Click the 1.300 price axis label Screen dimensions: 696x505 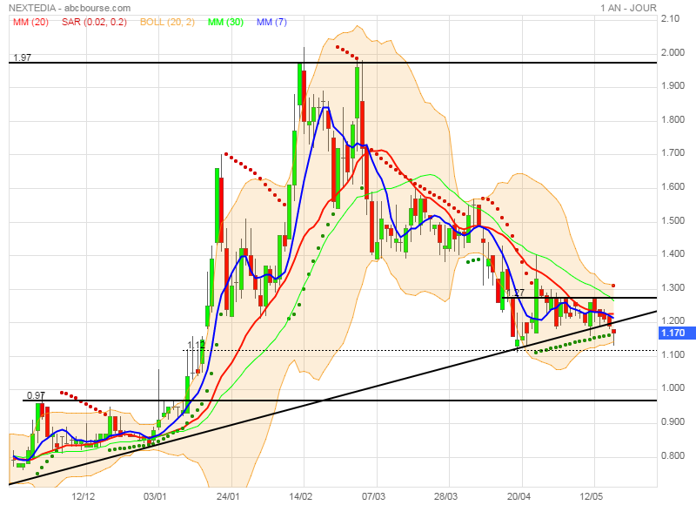point(673,288)
